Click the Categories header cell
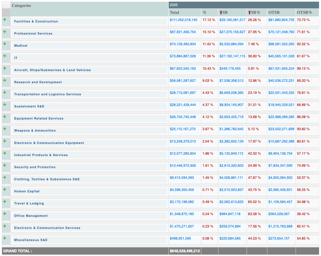This screenshot has height=256, width=321. tap(21, 5)
